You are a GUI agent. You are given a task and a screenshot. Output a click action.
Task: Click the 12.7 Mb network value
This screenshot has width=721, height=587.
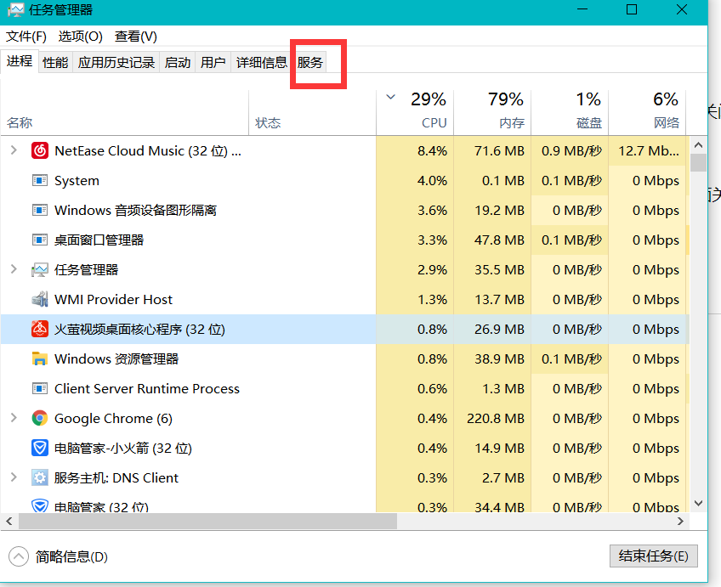click(x=649, y=150)
